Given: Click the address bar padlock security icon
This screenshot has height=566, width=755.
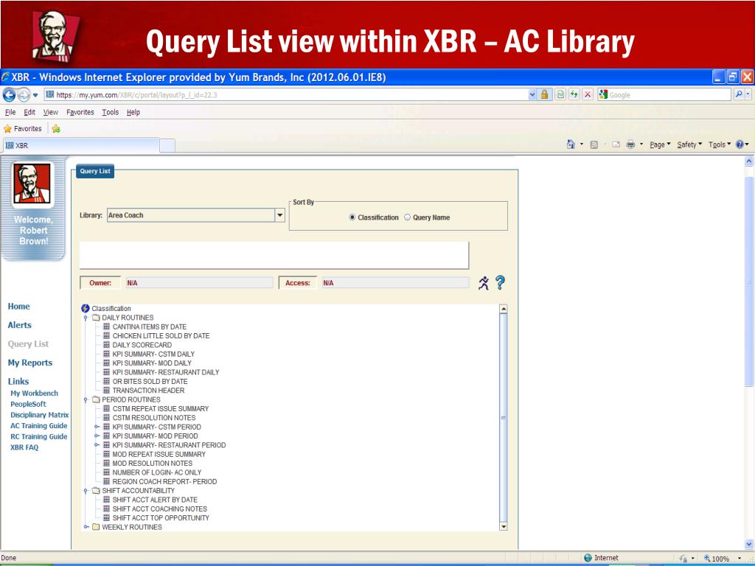Looking at the screenshot, I should point(545,94).
